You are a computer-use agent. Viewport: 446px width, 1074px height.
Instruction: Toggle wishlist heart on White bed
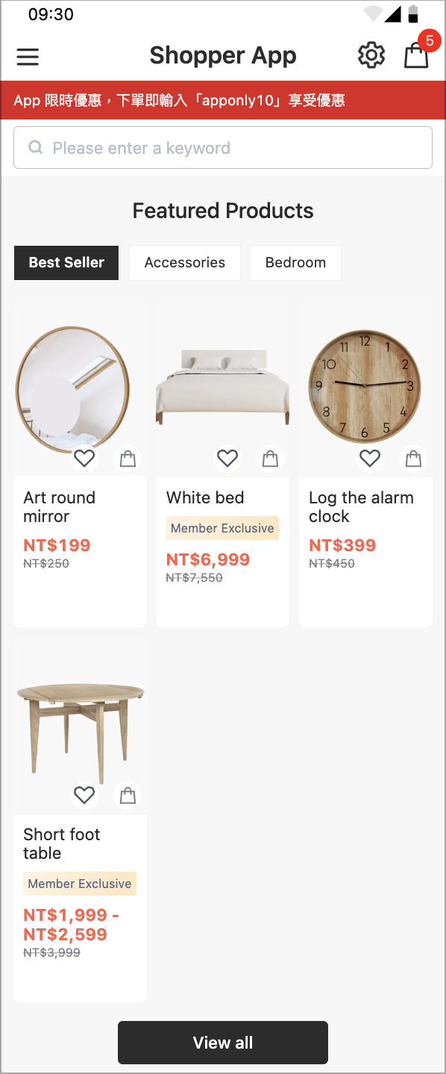coord(227,458)
